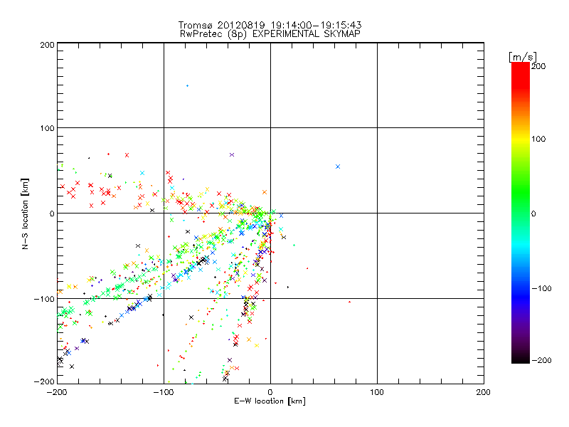Select the colorbar label 200
This screenshot has width=569, height=427.
tap(538, 66)
